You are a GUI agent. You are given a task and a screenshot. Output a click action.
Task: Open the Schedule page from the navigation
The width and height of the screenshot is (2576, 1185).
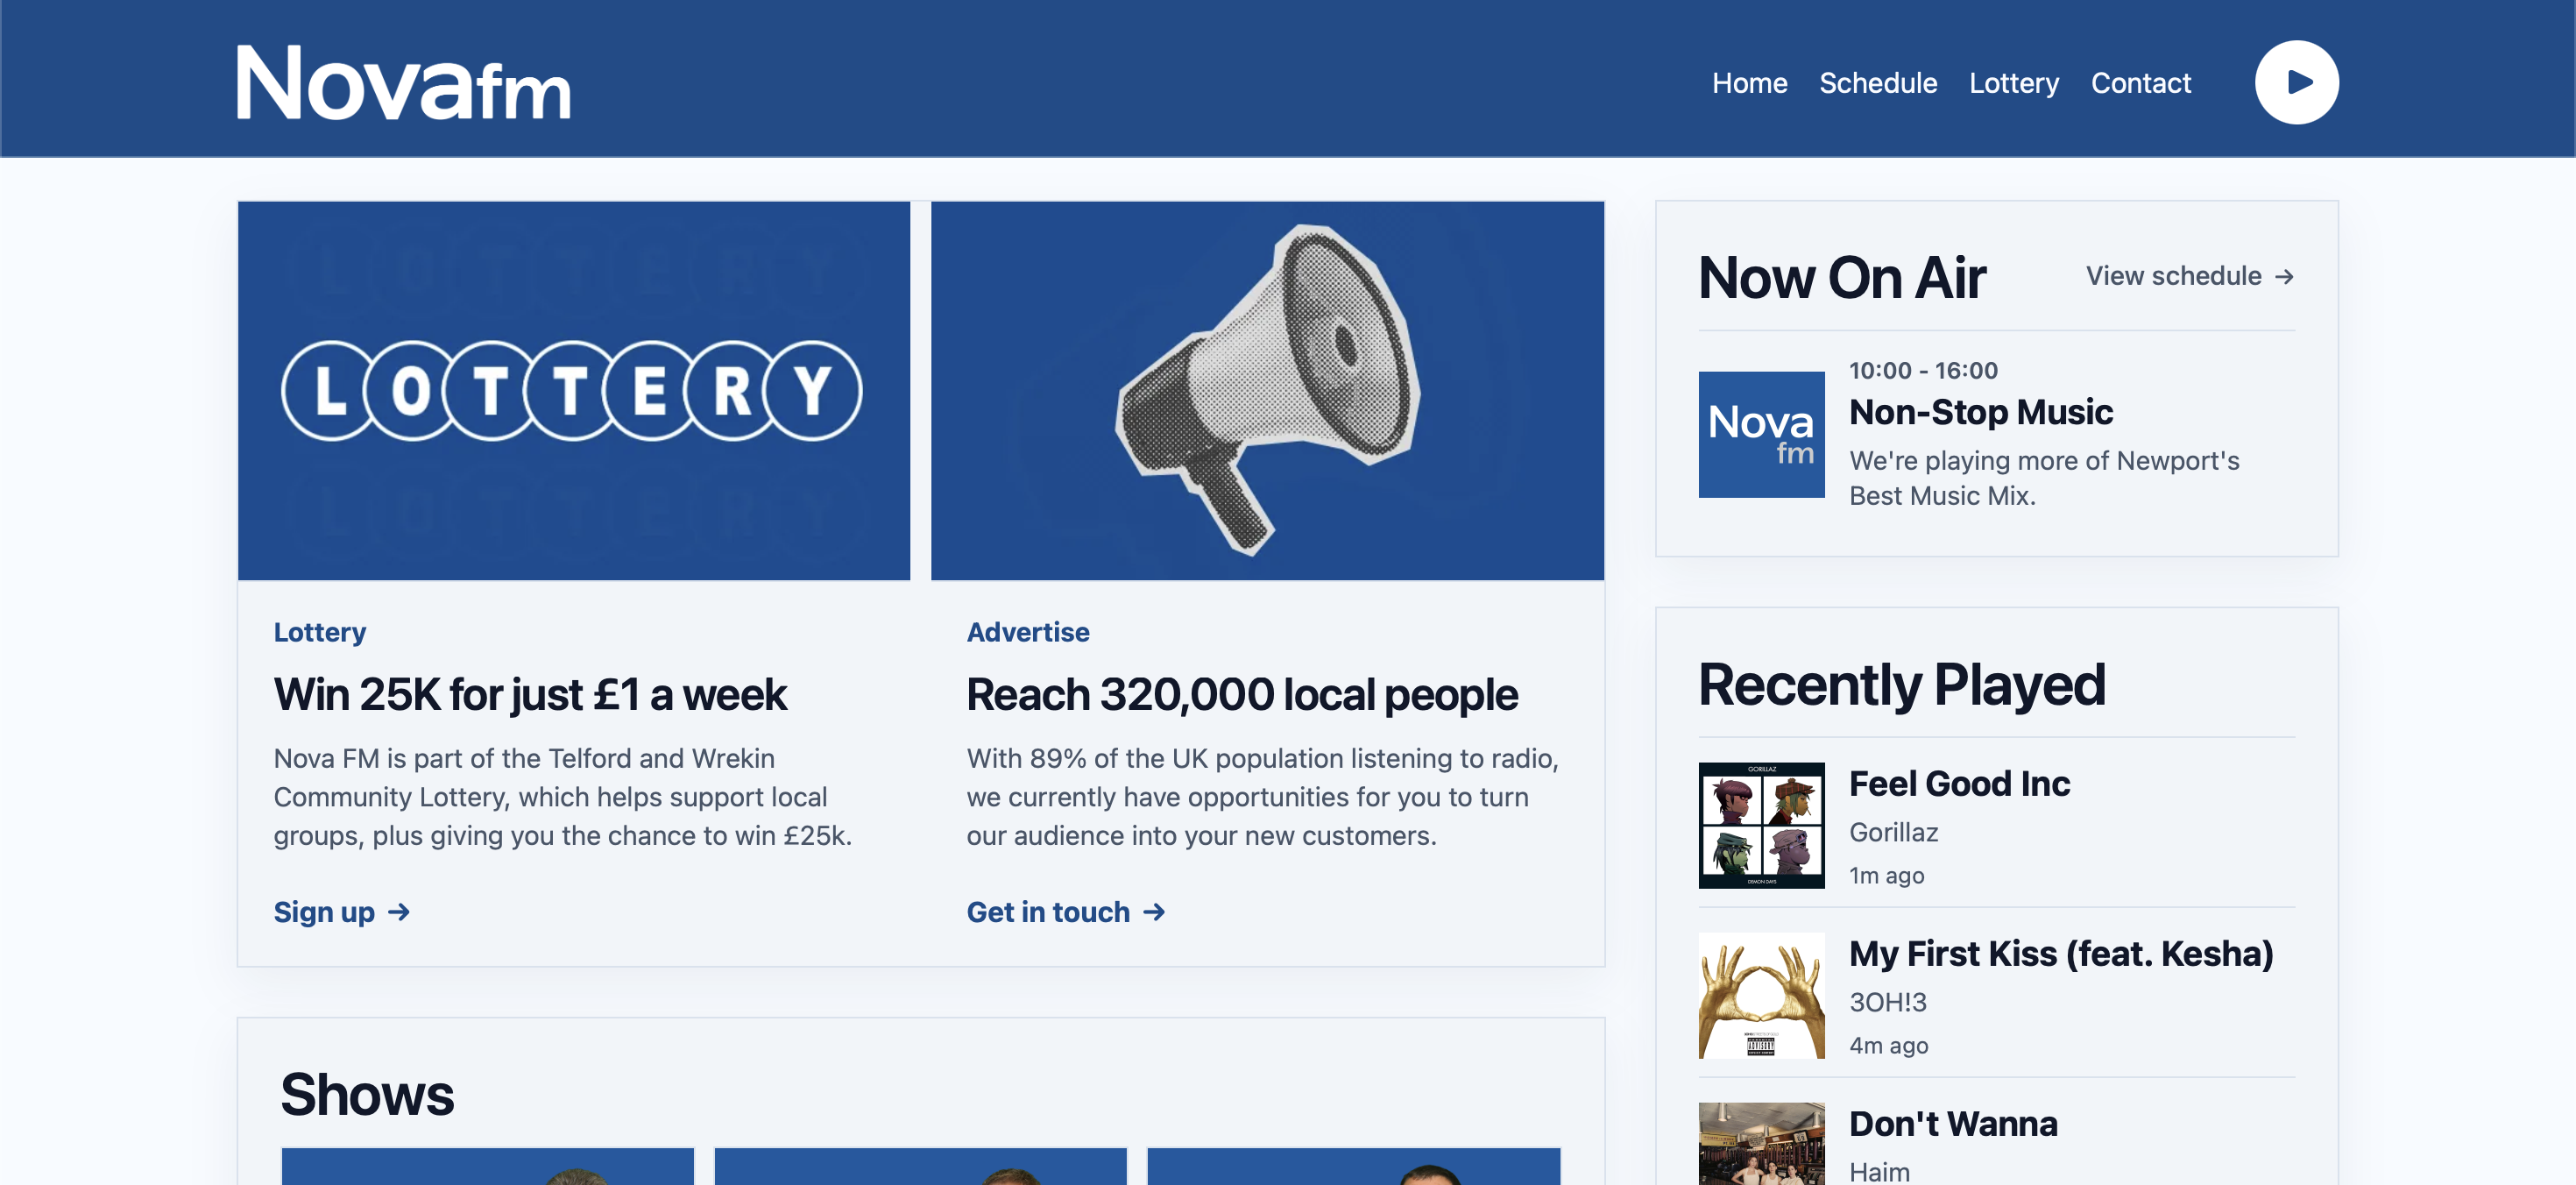pos(1878,83)
